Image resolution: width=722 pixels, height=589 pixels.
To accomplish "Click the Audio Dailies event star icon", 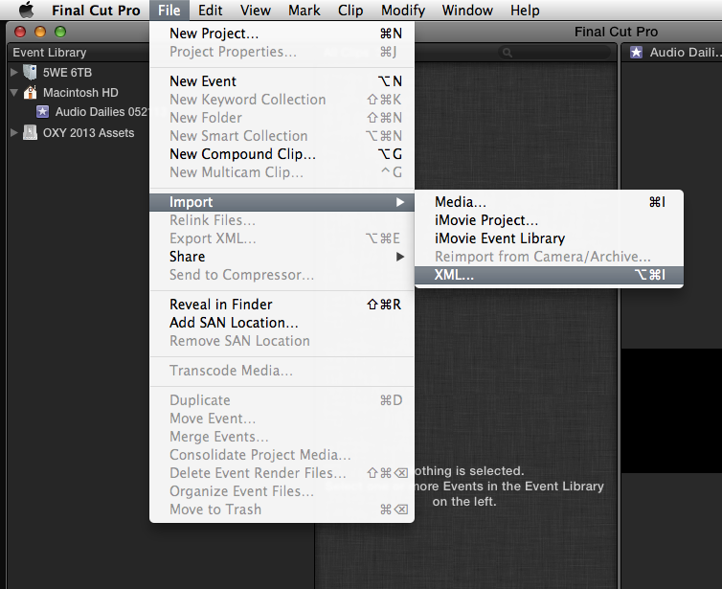I will [x=43, y=112].
